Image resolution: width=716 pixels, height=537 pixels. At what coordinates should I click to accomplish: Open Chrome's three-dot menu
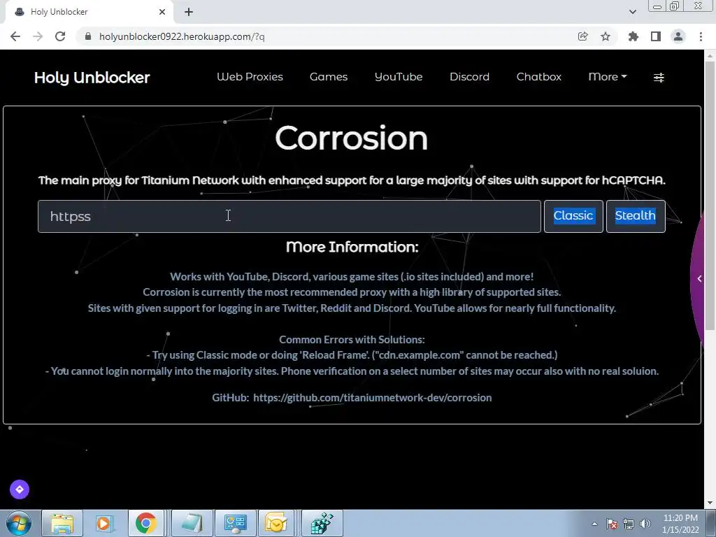click(701, 36)
